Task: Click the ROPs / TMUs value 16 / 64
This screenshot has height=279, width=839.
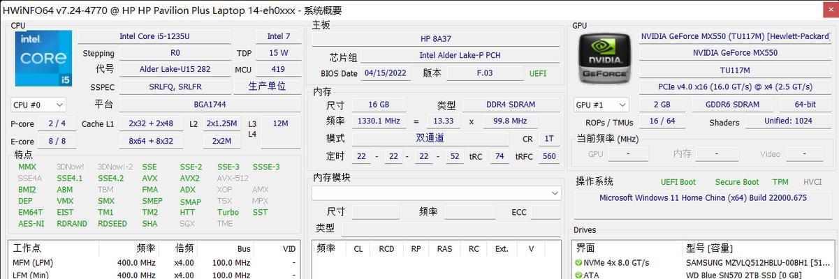Action: (662, 121)
